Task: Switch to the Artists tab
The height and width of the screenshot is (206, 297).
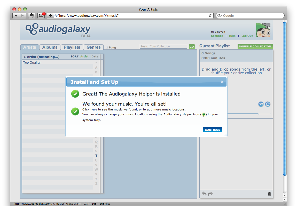Action: [x=29, y=47]
